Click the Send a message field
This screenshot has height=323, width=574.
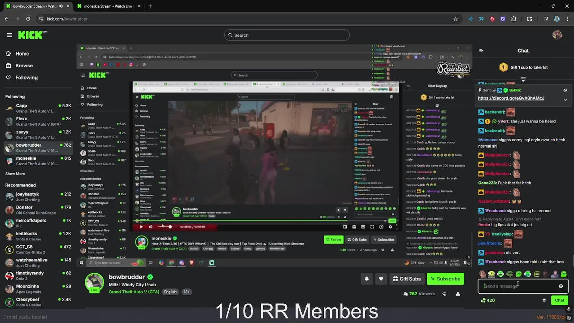coord(518,286)
